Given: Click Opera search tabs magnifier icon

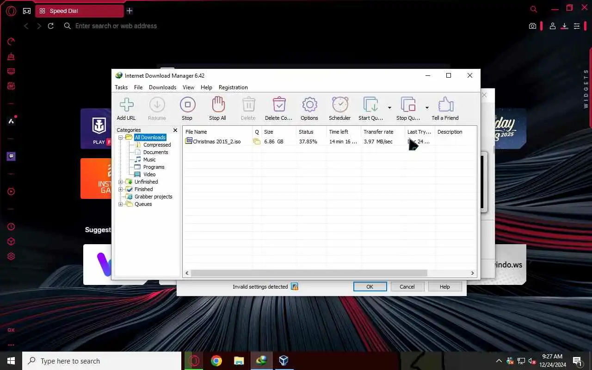Looking at the screenshot, I should 534,9.
